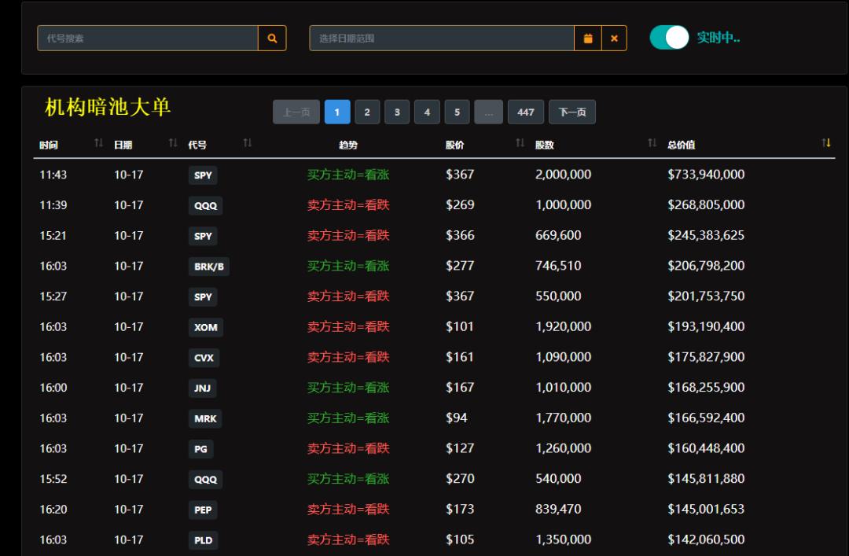Click the 股数 column header label
The width and height of the screenshot is (849, 556).
pos(545,145)
